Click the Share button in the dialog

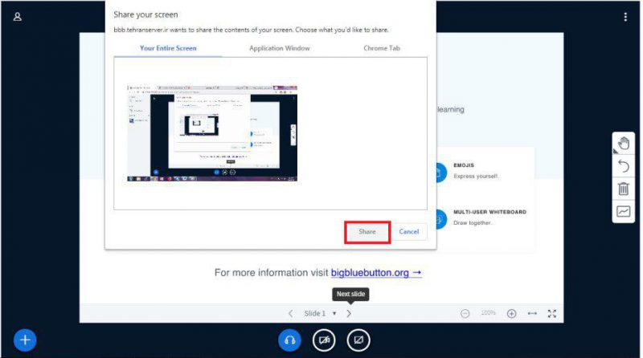click(367, 231)
